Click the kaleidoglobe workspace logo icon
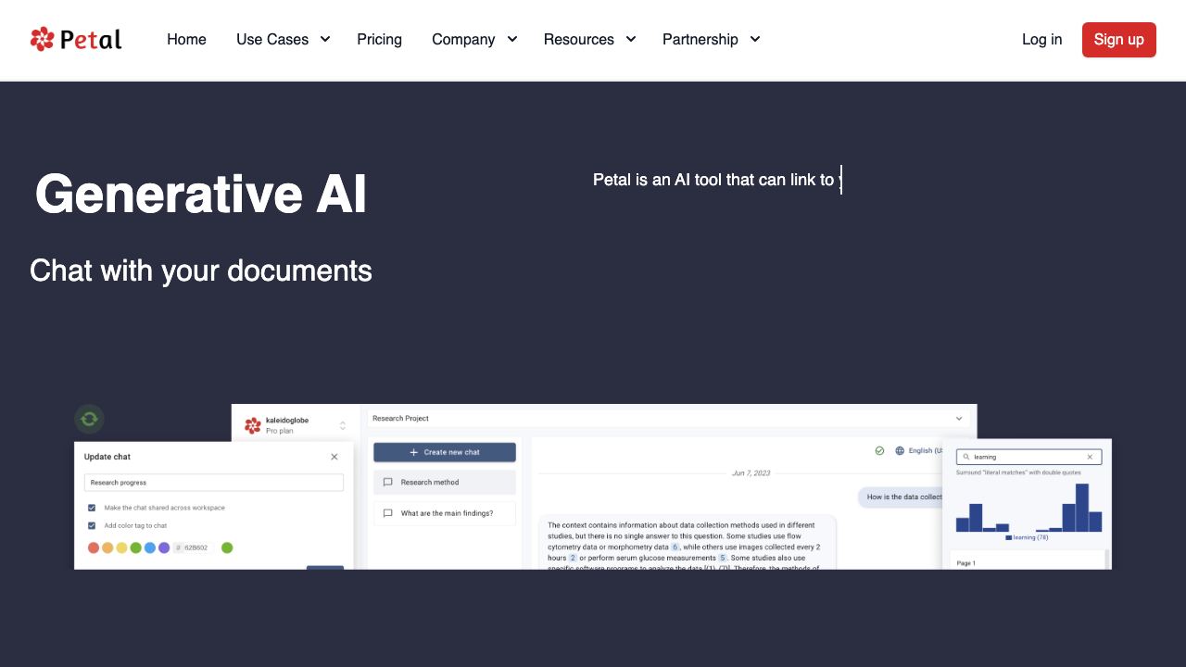This screenshot has width=1186, height=667. pos(253,425)
